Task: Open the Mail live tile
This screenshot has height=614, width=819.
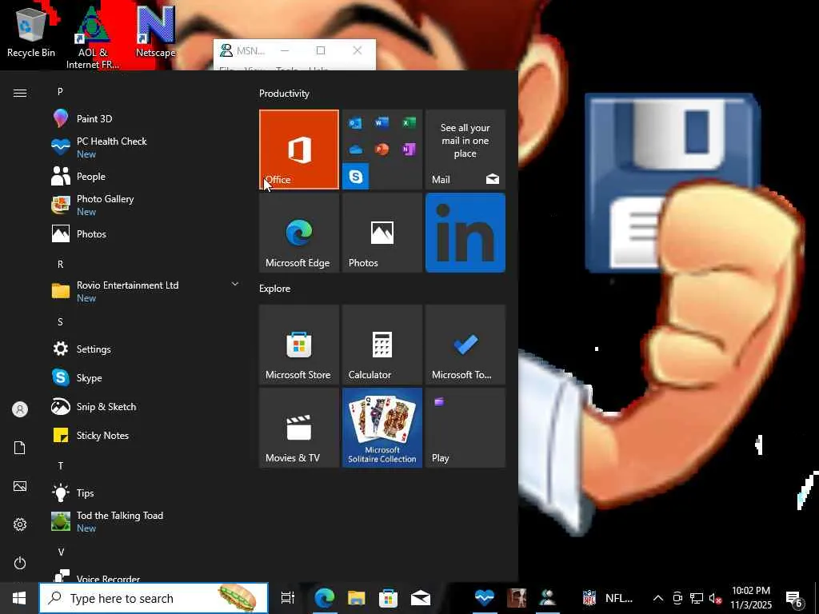Action: point(465,150)
